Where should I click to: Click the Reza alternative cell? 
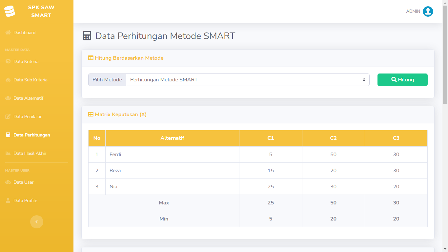tap(172, 171)
